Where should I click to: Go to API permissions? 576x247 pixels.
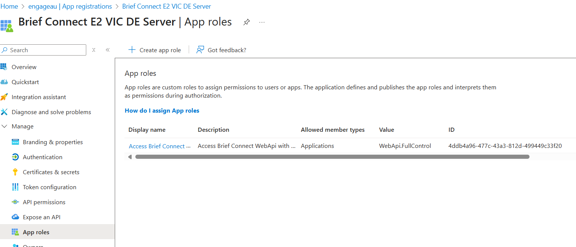(x=44, y=202)
